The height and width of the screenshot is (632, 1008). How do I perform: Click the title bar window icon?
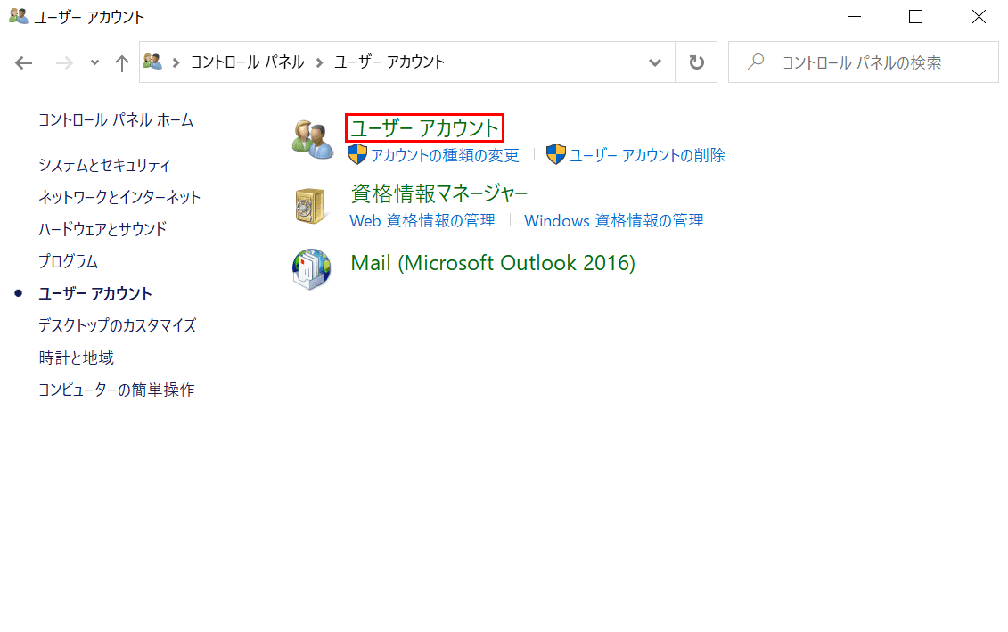point(19,16)
